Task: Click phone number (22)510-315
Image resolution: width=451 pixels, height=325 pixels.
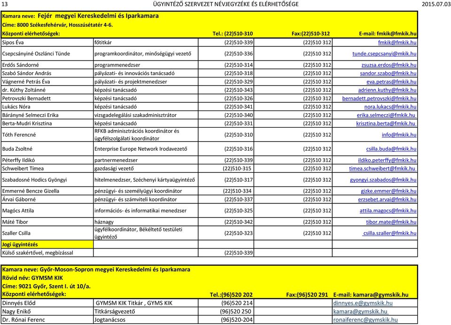Action: tap(237, 169)
